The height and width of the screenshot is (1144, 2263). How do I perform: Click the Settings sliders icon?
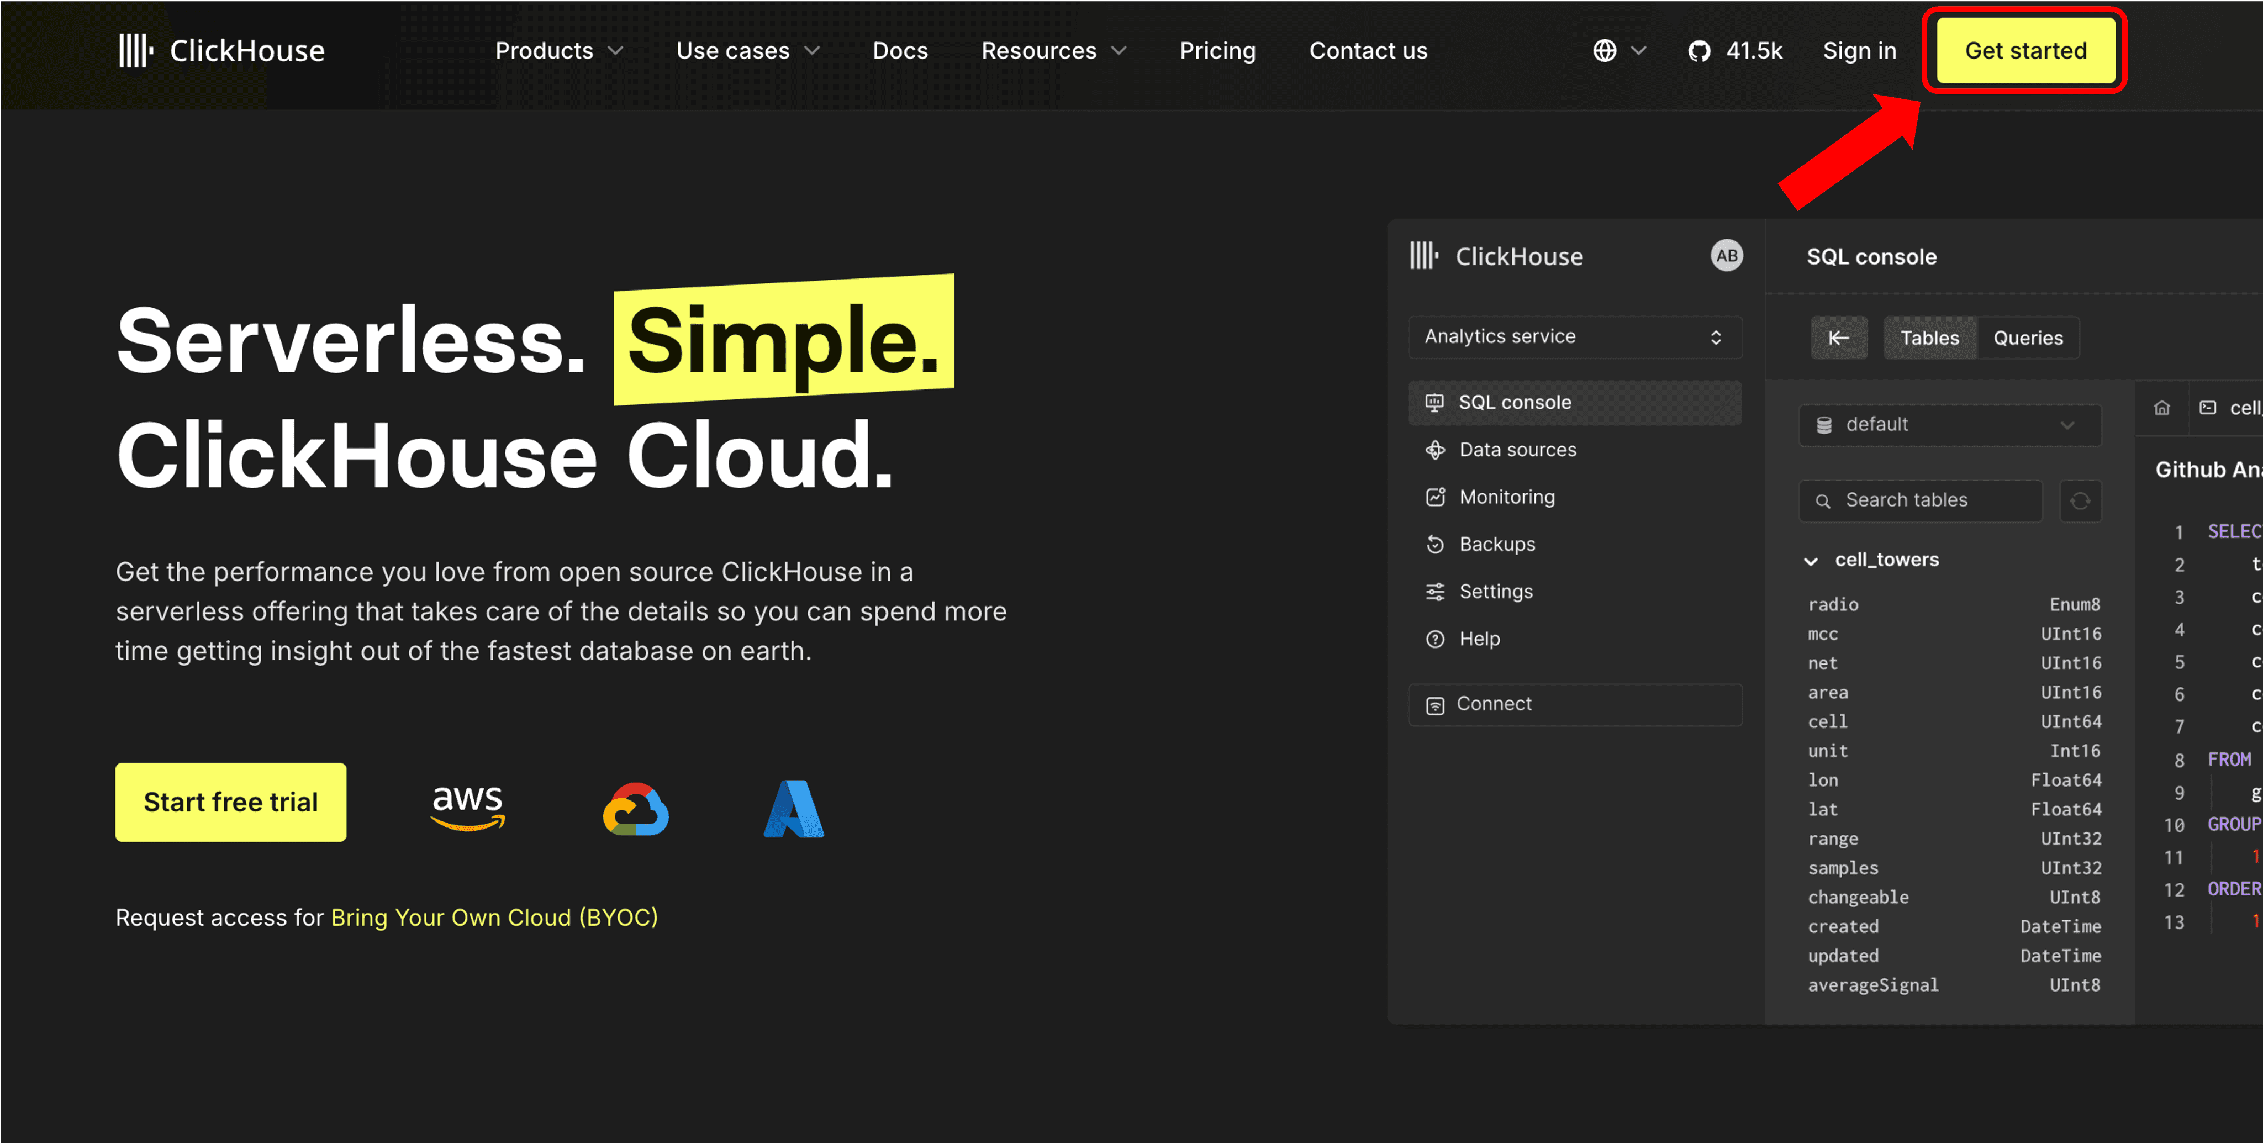click(x=1434, y=592)
